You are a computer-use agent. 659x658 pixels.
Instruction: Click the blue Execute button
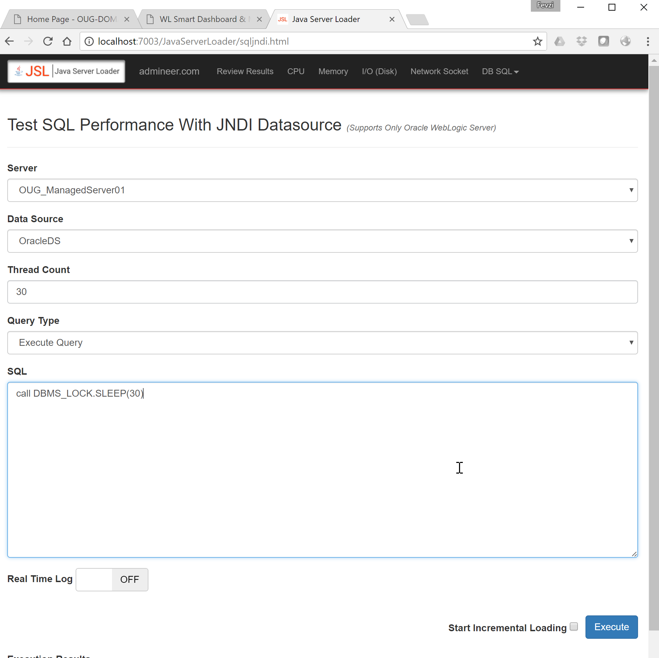[612, 627]
